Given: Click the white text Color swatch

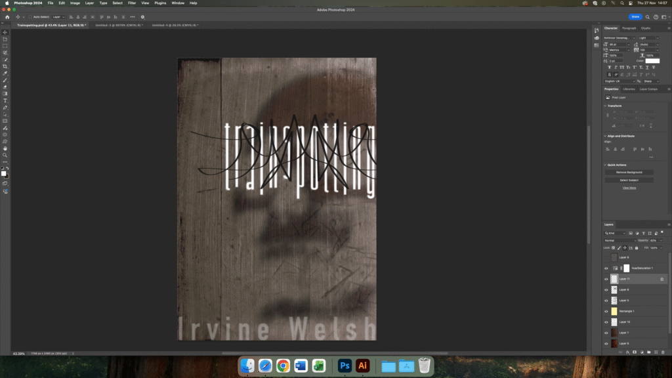Looking at the screenshot, I should point(652,61).
